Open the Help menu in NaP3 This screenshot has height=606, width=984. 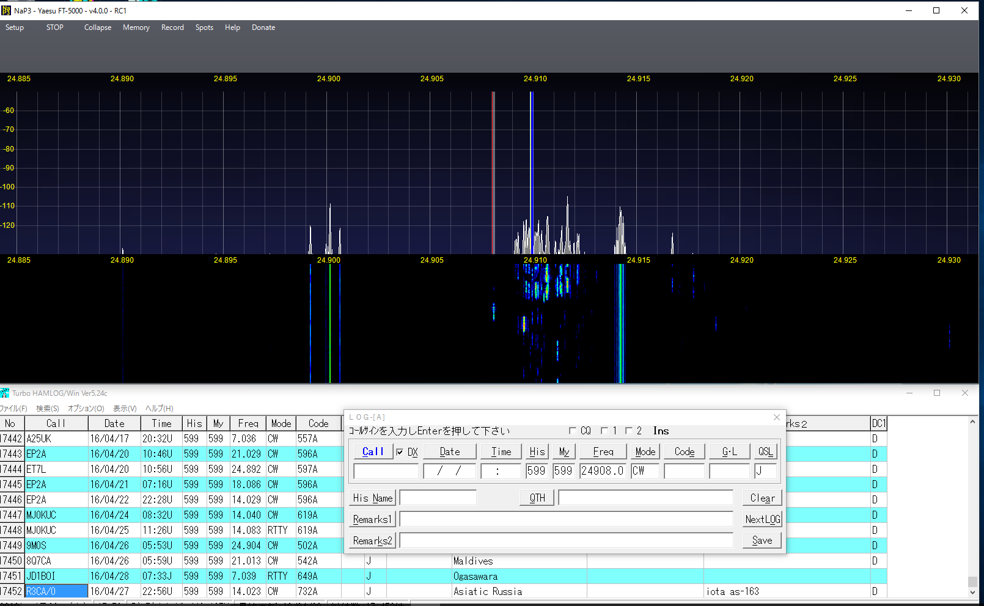(x=232, y=27)
